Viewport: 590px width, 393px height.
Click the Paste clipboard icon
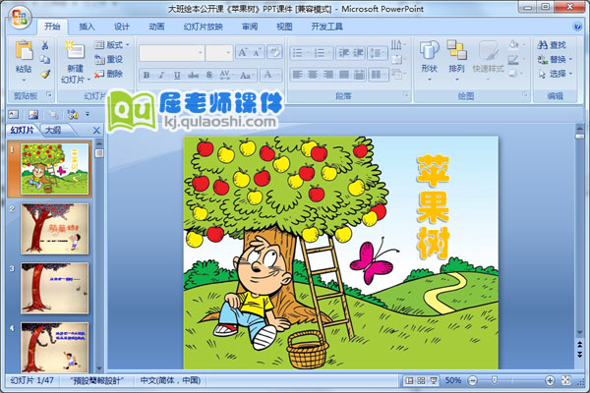24,51
